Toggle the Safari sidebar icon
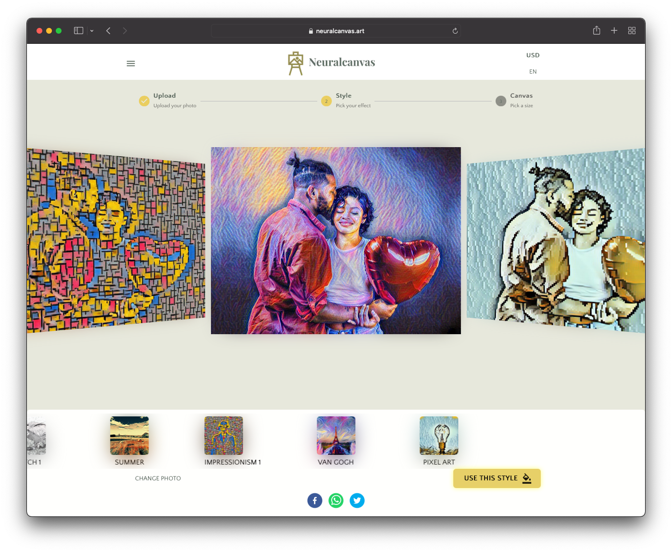 77,30
